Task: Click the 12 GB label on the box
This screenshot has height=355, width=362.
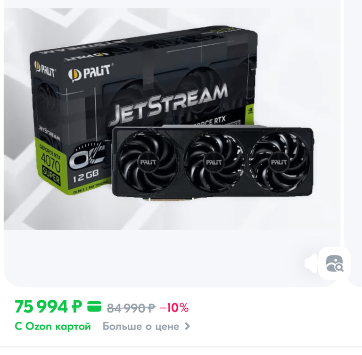Action: click(86, 176)
